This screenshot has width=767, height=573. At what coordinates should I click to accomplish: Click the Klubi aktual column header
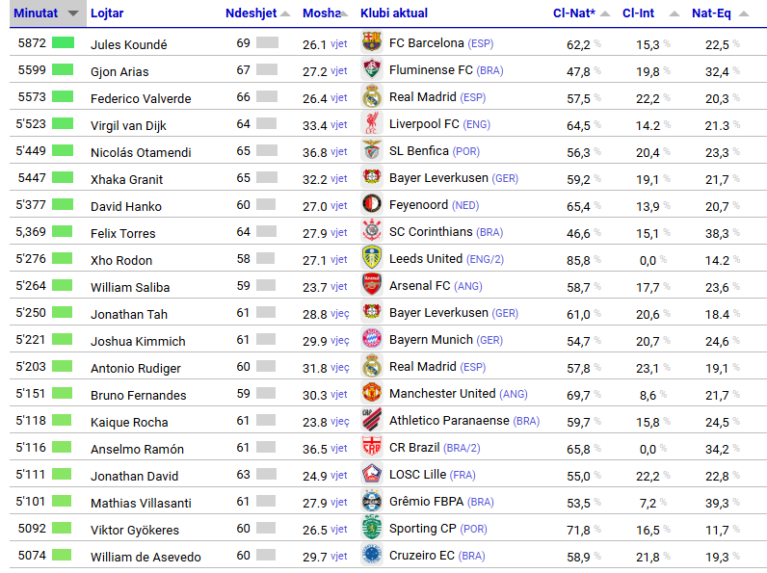click(x=394, y=13)
